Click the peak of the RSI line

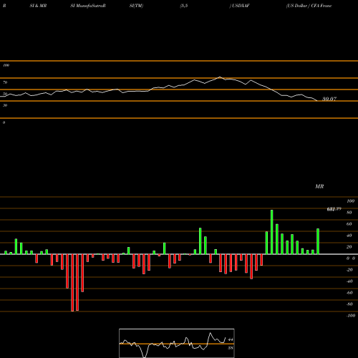tap(220, 77)
